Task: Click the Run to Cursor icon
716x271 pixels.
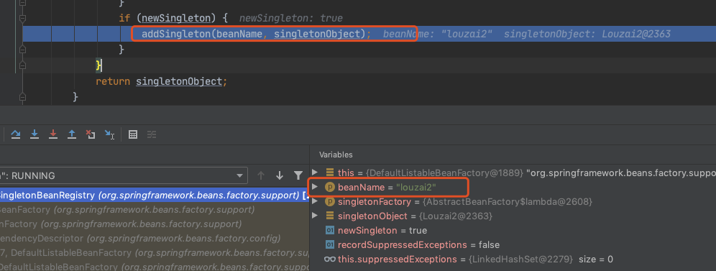Action: click(x=109, y=134)
